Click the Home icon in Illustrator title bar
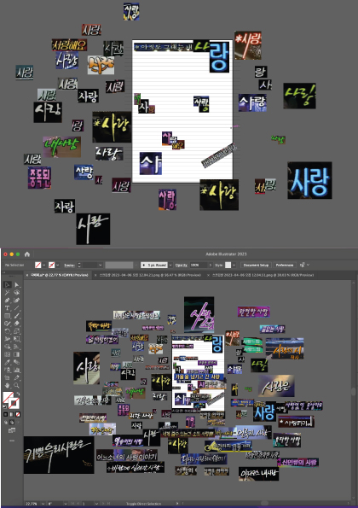Image resolution: width=358 pixels, height=508 pixels. click(x=27, y=254)
